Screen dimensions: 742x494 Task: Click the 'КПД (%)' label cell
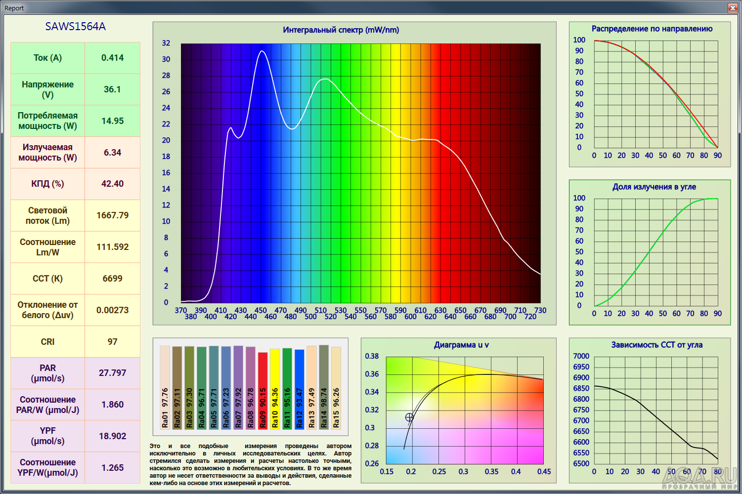48,184
